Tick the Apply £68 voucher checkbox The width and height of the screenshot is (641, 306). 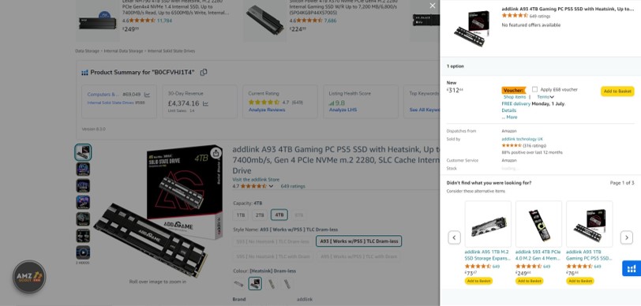pyautogui.click(x=534, y=89)
